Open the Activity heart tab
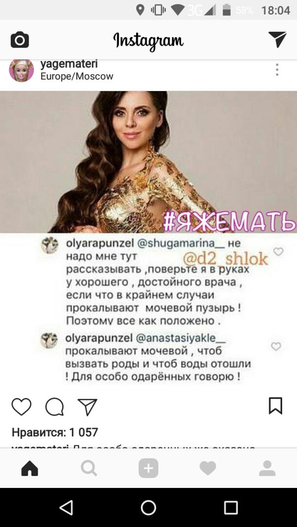The width and height of the screenshot is (297, 527). point(208,468)
